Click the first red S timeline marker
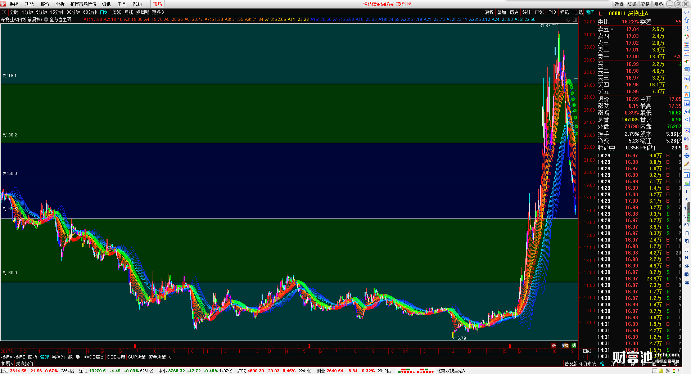 135,346
